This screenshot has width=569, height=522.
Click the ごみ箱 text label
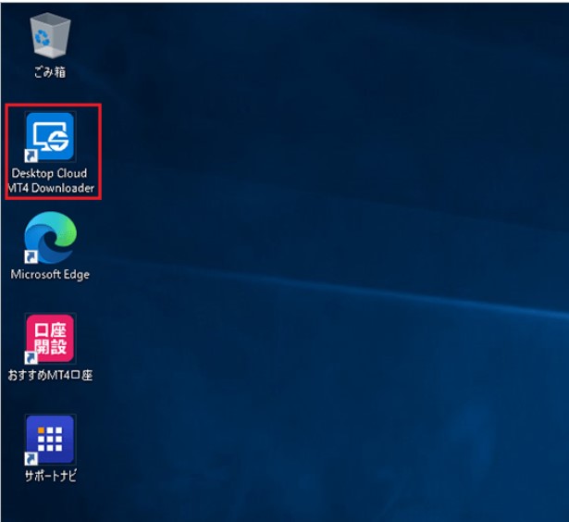[50, 72]
